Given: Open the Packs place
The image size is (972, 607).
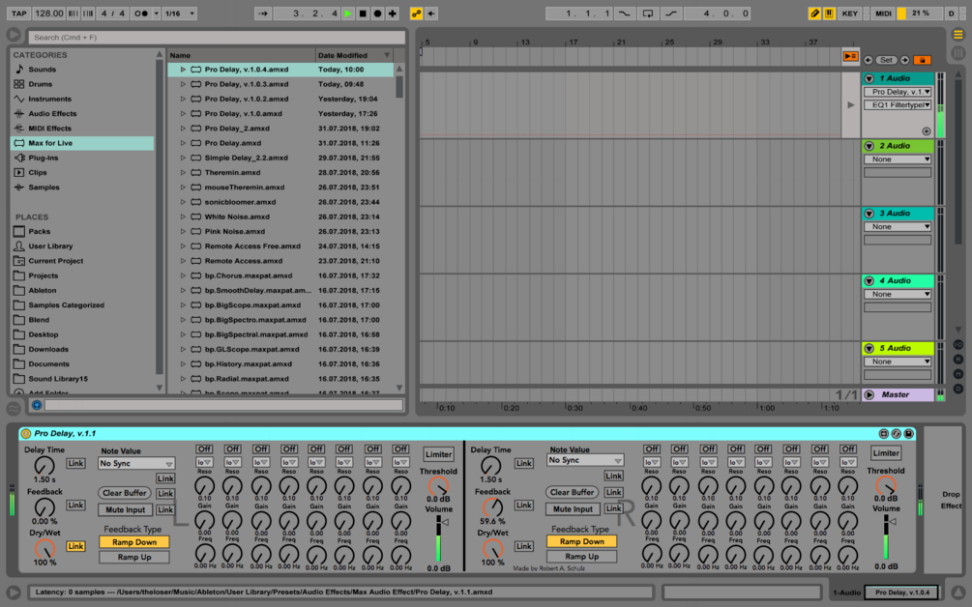Looking at the screenshot, I should click(39, 232).
